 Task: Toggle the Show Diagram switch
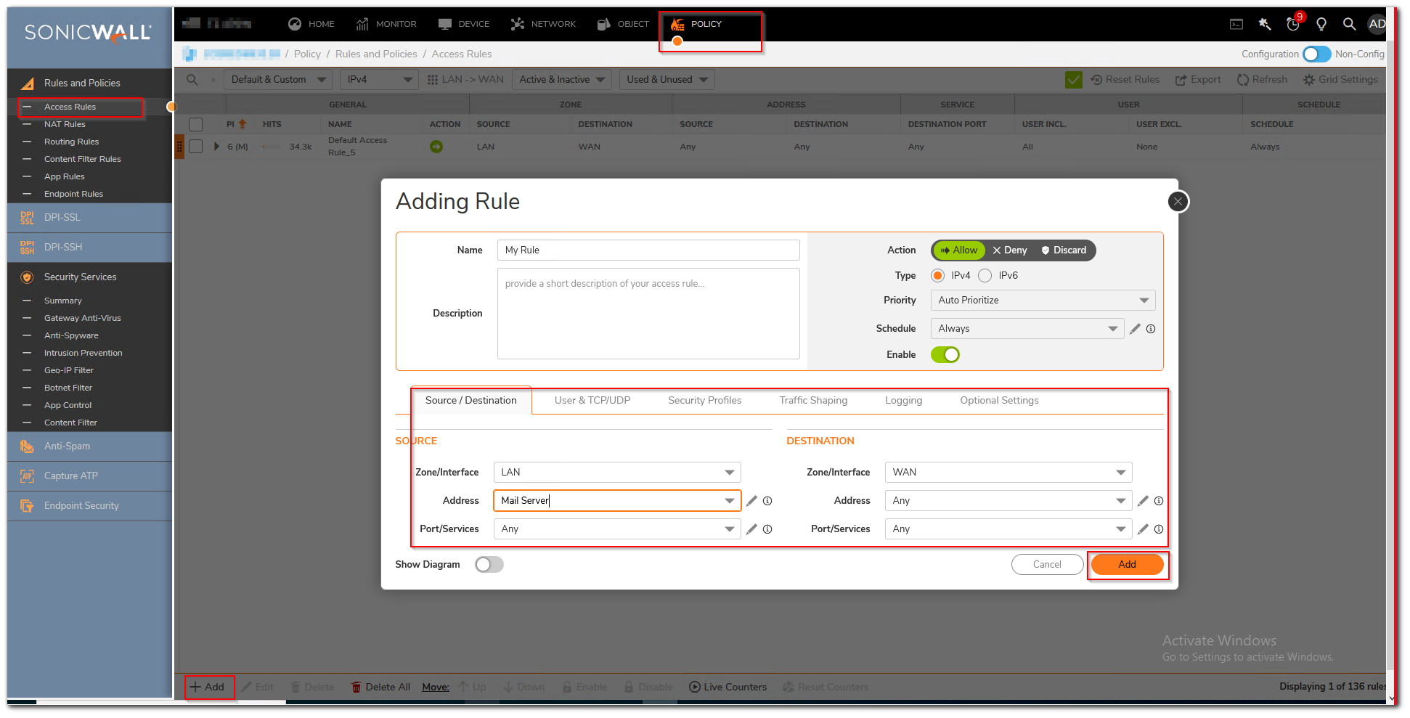[x=489, y=565]
